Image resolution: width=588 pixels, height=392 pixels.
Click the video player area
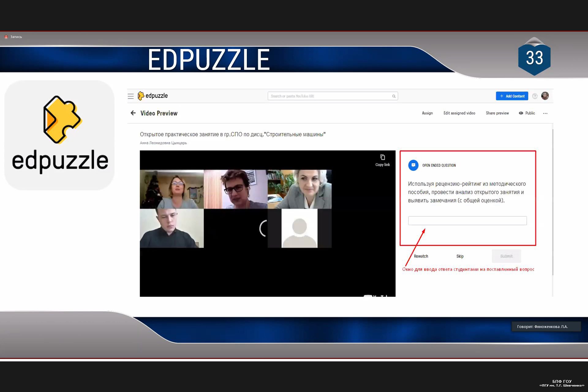267,224
